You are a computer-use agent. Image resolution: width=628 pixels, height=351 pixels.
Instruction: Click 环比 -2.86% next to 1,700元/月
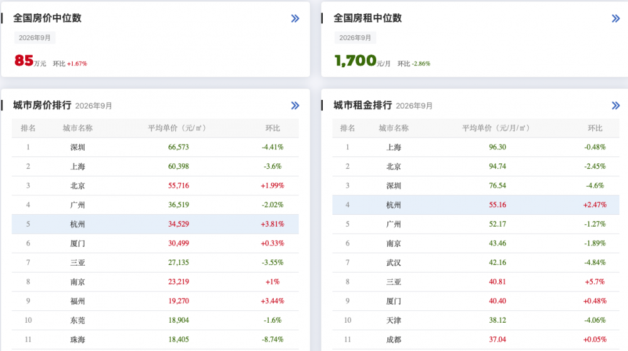(x=414, y=63)
